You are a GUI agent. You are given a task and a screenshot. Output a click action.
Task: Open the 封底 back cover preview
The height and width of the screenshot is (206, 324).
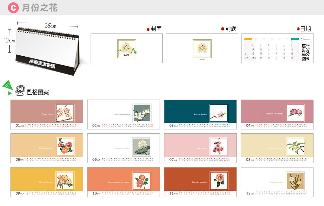202,48
